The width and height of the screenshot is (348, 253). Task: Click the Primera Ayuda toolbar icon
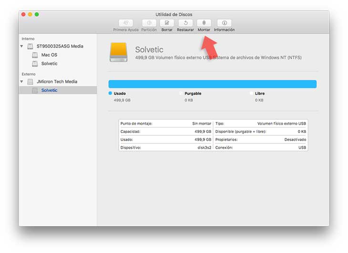tap(126, 23)
